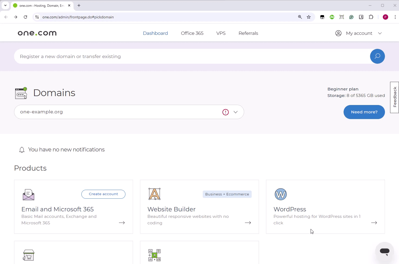Click the arrow in Website Builder card
Screen dimensions: 399x264
point(248,223)
